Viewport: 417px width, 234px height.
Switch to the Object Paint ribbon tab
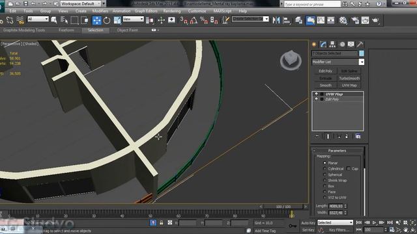click(x=128, y=31)
